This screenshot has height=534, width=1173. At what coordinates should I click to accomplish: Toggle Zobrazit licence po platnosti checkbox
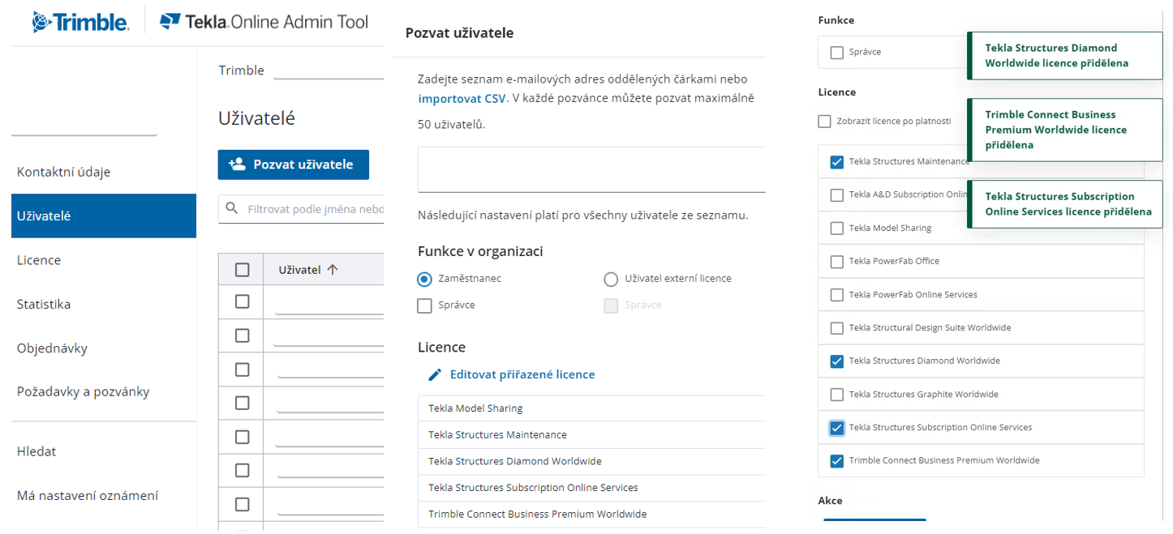[x=825, y=122]
